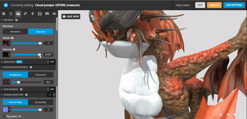The width and height of the screenshot is (247, 119).
Task: Open the viewer model inspector layers icon
Action: [x=228, y=115]
